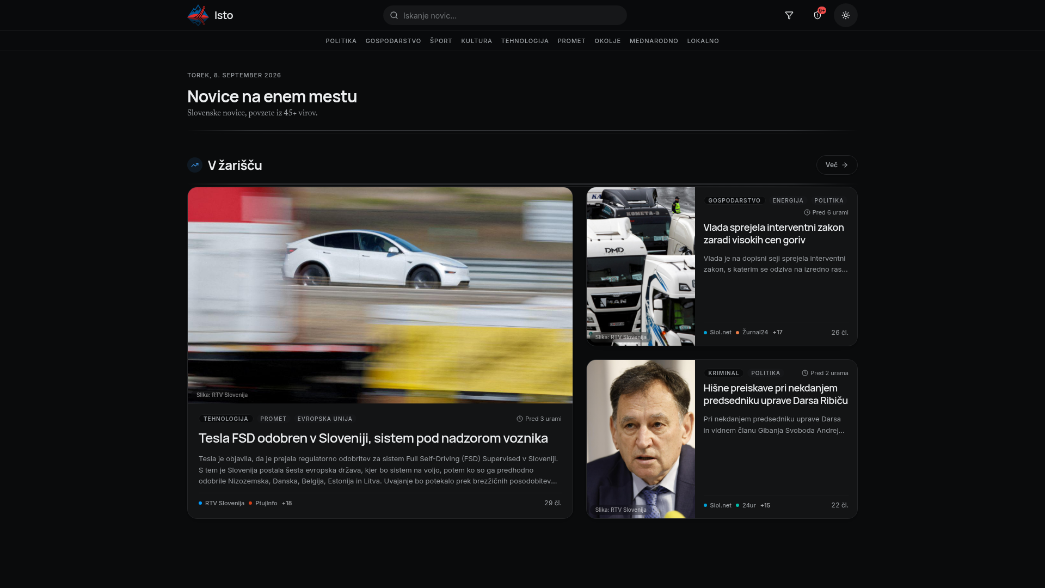Open the notifications icon with red badge

tap(817, 15)
